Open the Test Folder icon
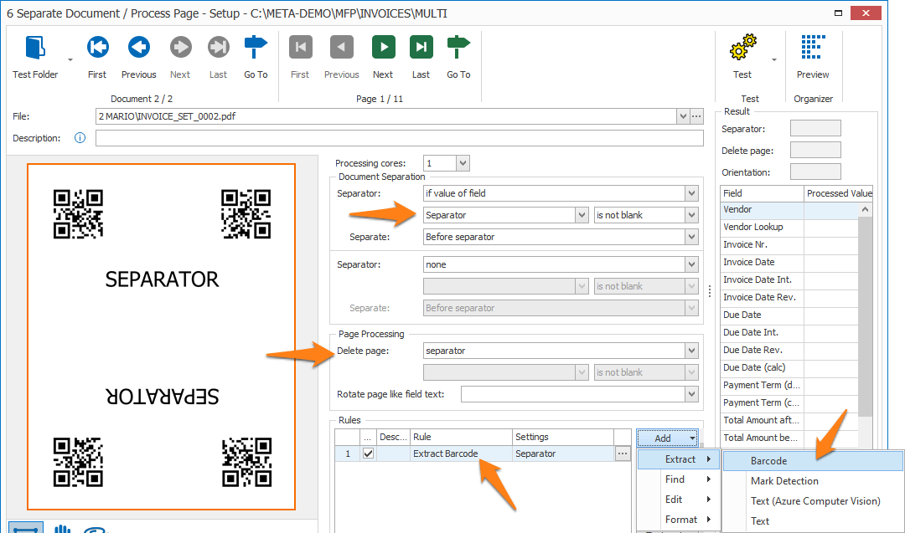 pyautogui.click(x=35, y=47)
